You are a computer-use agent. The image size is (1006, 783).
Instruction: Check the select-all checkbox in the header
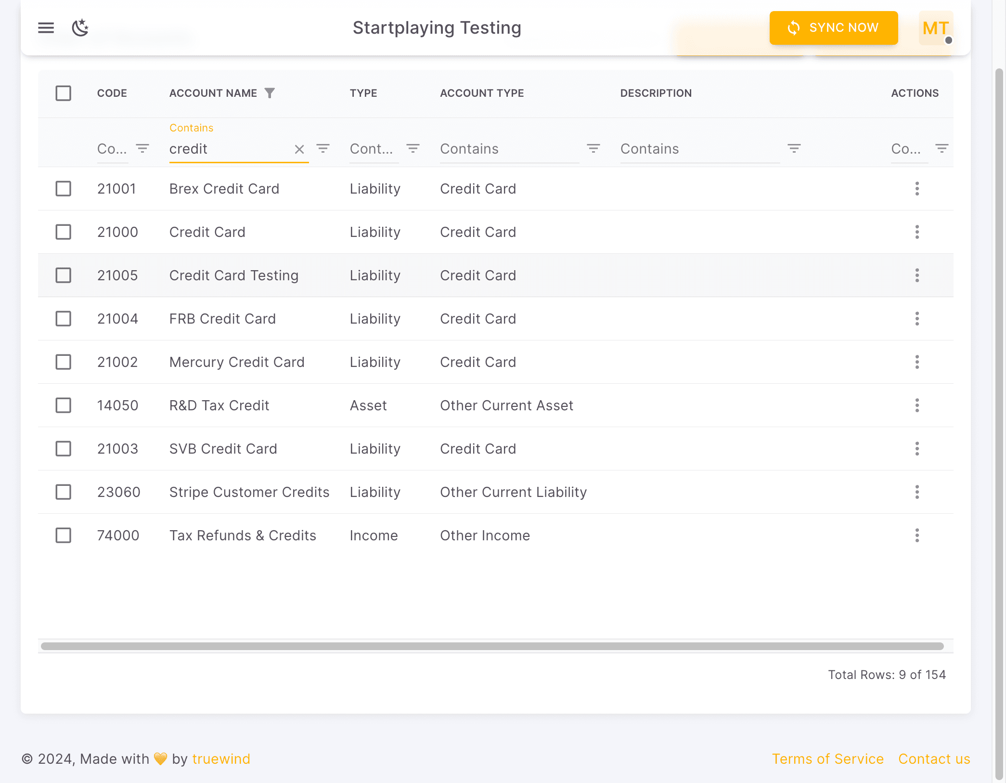point(63,93)
